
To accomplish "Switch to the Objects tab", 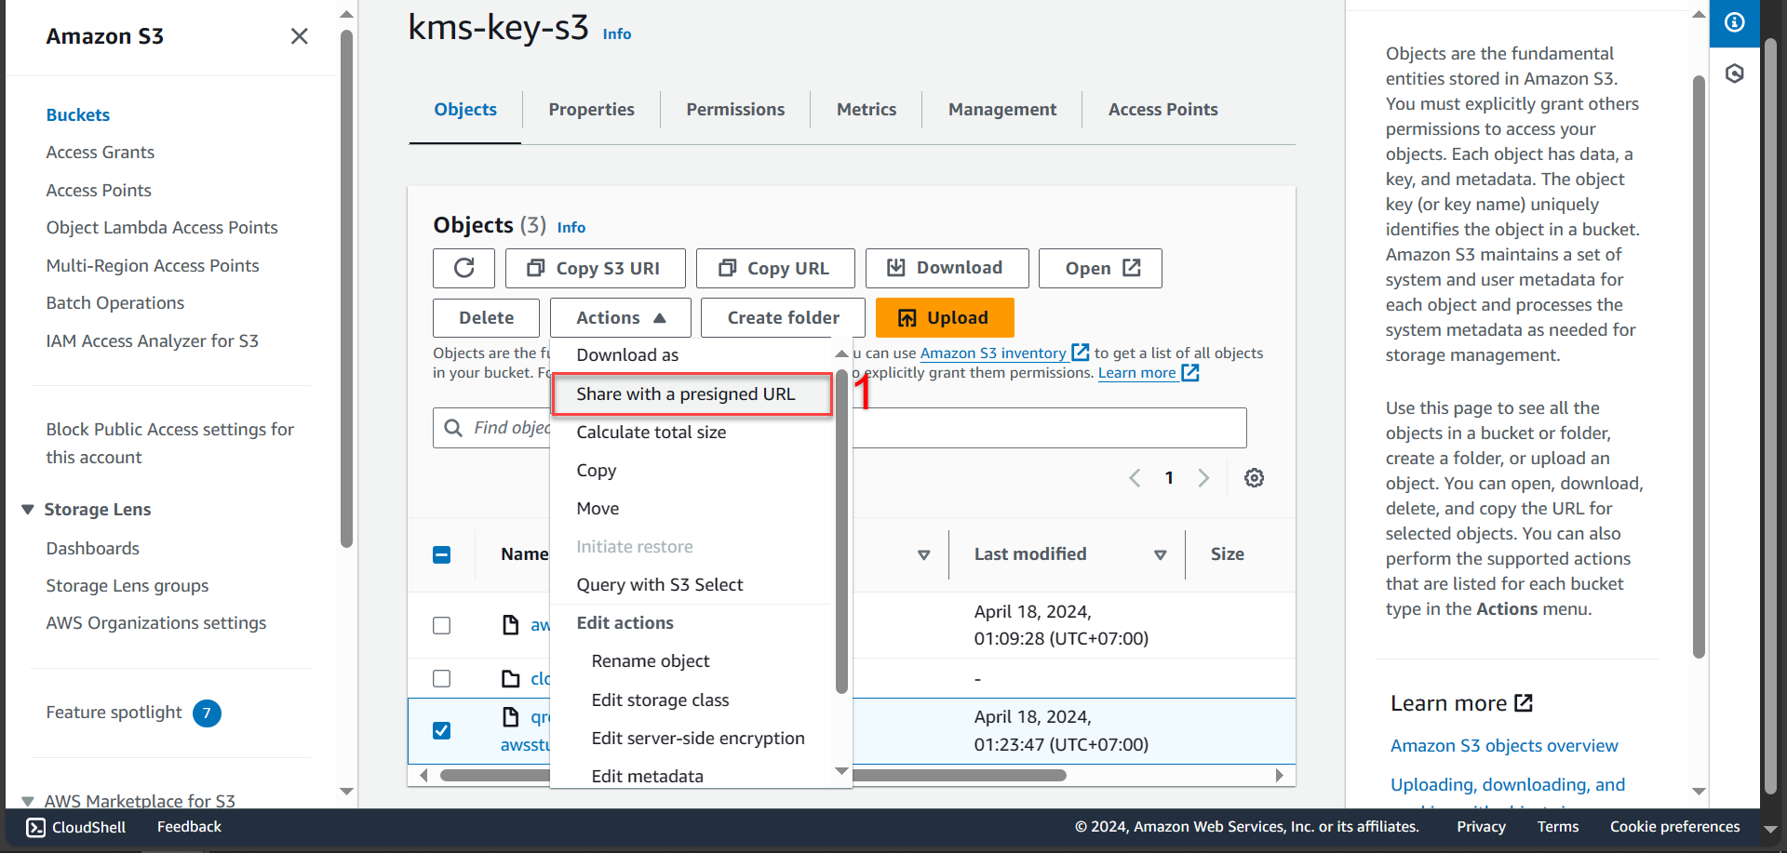I will [465, 109].
